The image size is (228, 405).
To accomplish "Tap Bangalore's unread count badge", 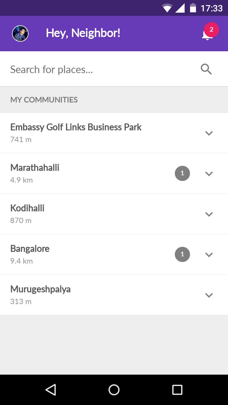I will pyautogui.click(x=182, y=254).
